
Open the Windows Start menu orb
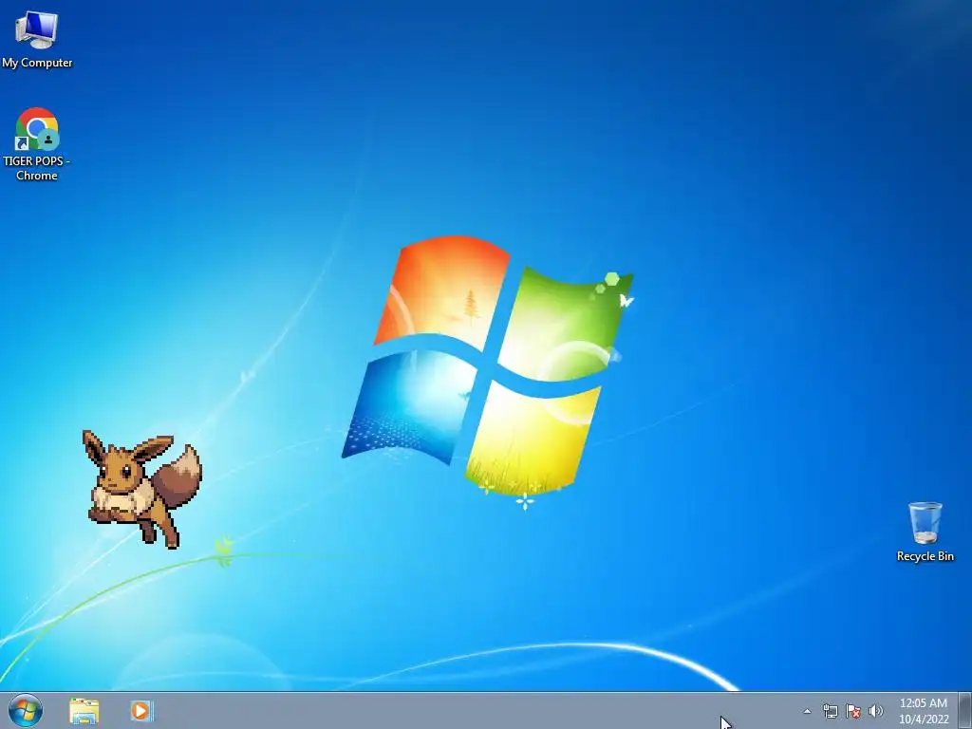click(x=26, y=710)
